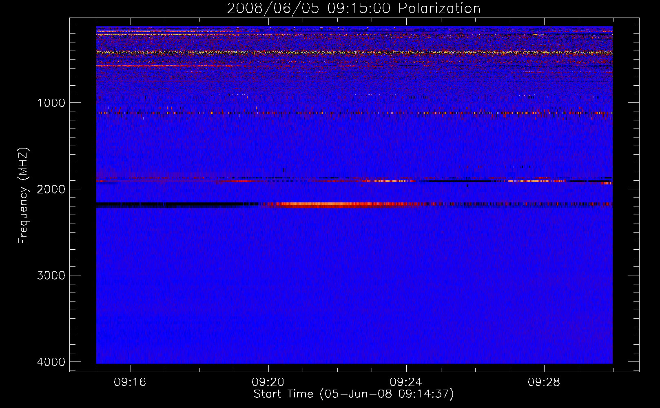
Task: Click the 2000 frequency tick label
Action: (x=51, y=189)
